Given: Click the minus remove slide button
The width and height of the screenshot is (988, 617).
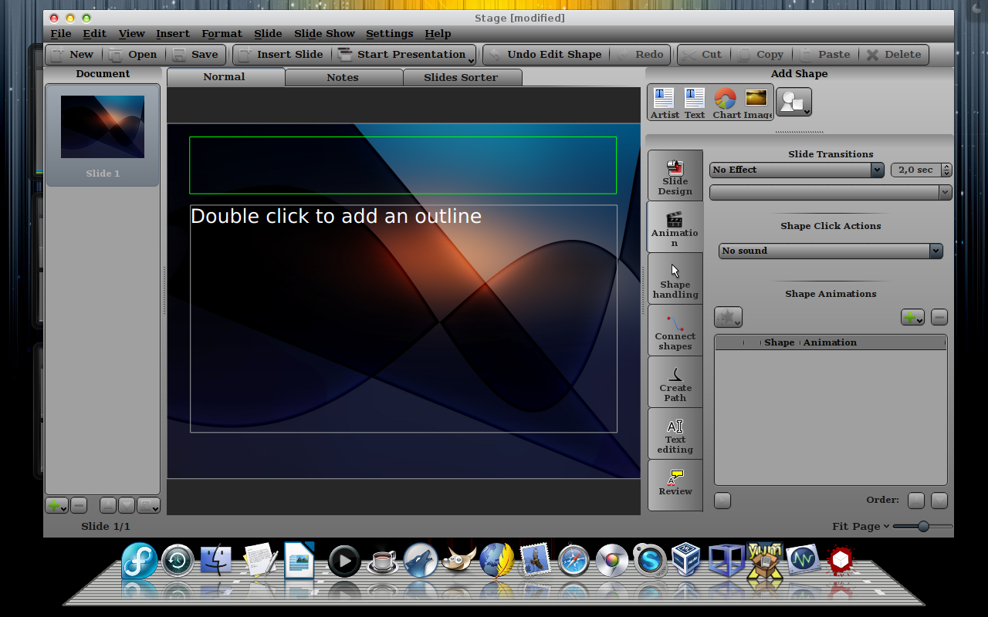Looking at the screenshot, I should coord(79,506).
